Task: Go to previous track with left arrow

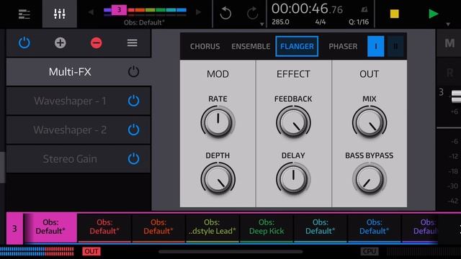Action: [91, 12]
